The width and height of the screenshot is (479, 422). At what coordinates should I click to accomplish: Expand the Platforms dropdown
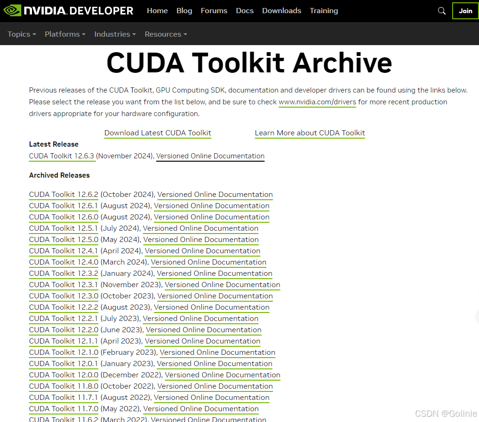click(x=65, y=34)
